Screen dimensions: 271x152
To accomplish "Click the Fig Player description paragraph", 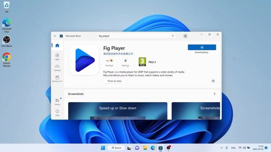I will 144,73.
